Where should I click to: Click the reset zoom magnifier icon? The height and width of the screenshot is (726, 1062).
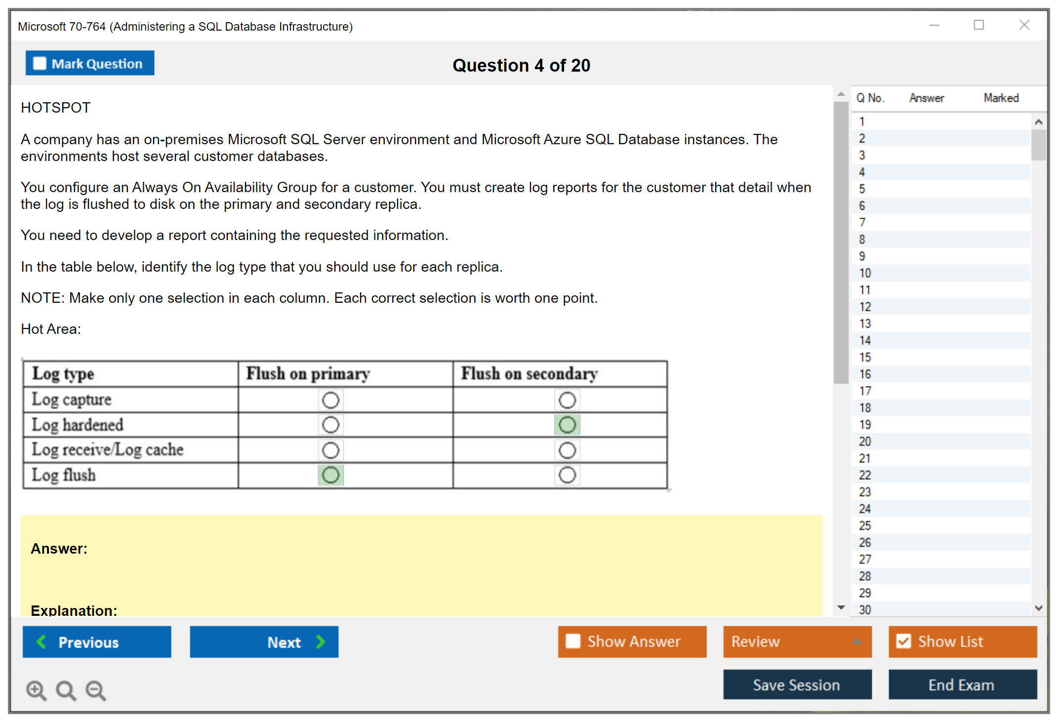pos(66,690)
